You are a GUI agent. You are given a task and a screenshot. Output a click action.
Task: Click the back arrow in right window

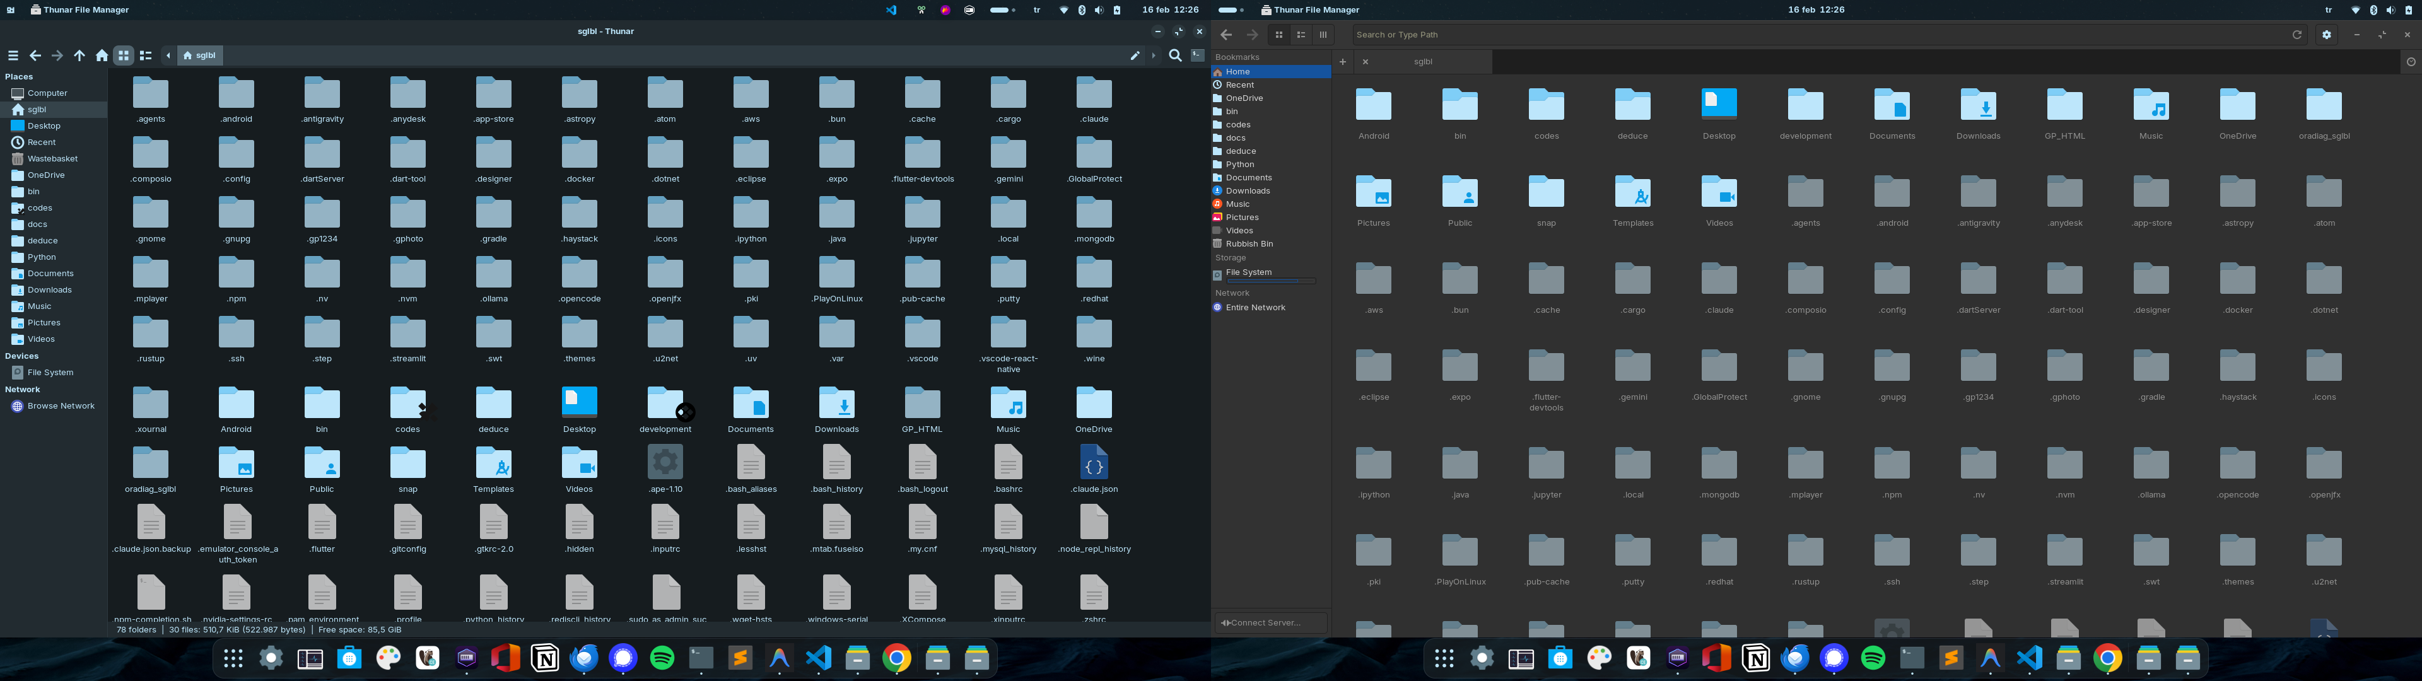[x=1226, y=35]
